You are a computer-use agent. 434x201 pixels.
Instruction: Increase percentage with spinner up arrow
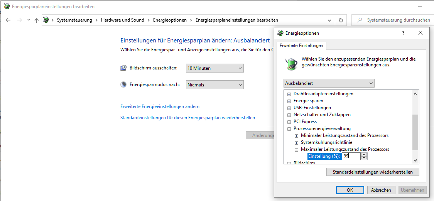pyautogui.click(x=364, y=154)
